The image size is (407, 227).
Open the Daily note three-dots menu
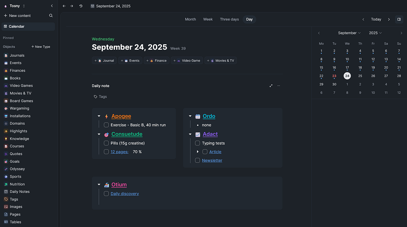279,86
